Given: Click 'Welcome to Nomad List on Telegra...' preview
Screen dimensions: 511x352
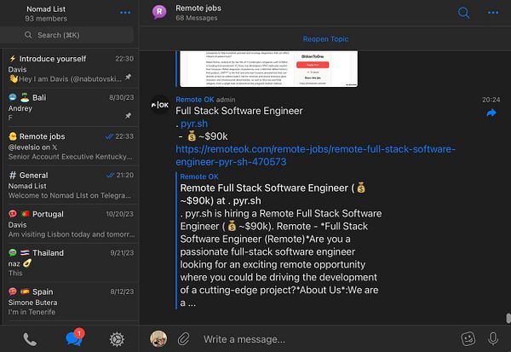Looking at the screenshot, I should click(70, 195).
